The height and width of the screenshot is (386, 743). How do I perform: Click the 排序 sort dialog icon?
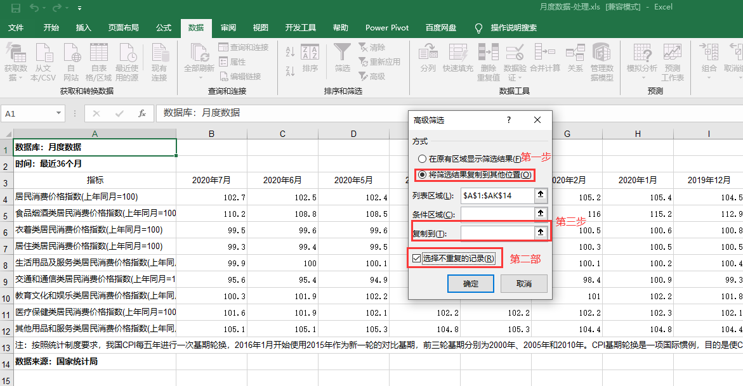tap(310, 59)
